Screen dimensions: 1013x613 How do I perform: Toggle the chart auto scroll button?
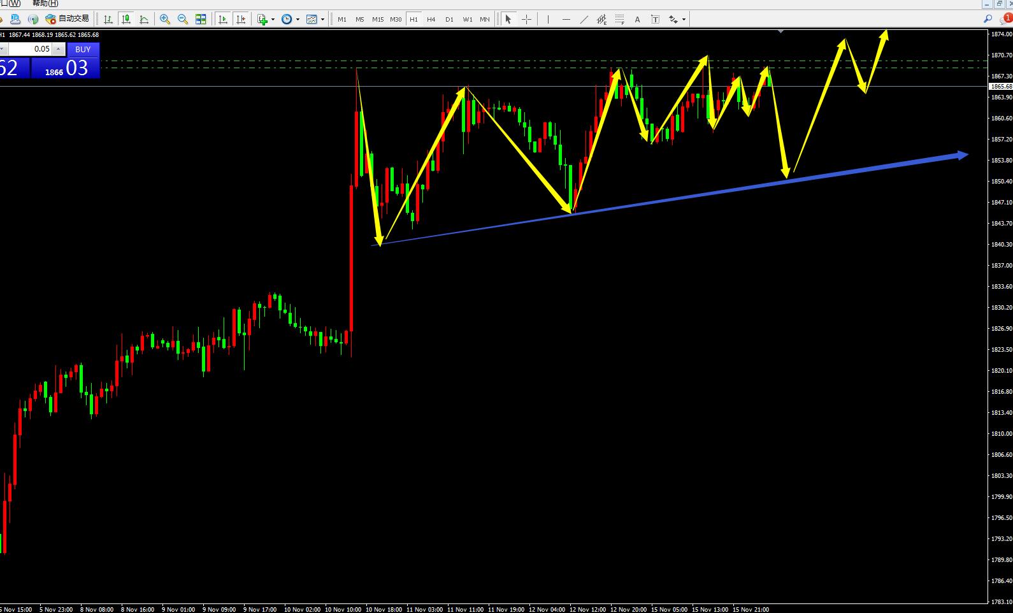(222, 19)
